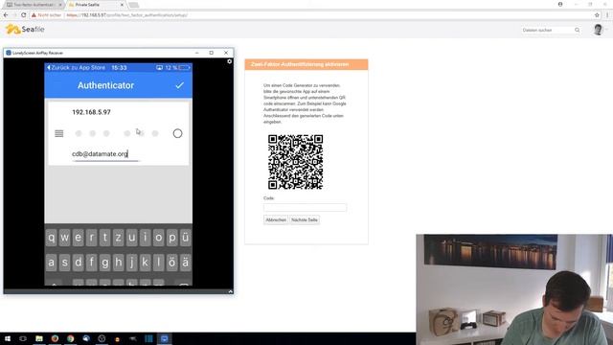The image size is (613, 345).
Task: Tap the ü key on keyboard
Action: pyautogui.click(x=185, y=238)
